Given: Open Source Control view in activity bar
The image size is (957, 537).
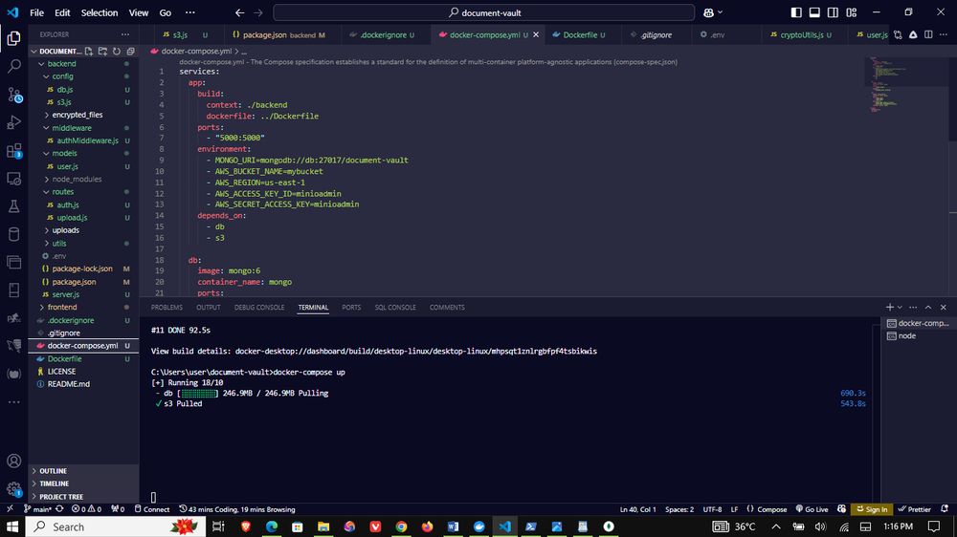Looking at the screenshot, I should 14,95.
